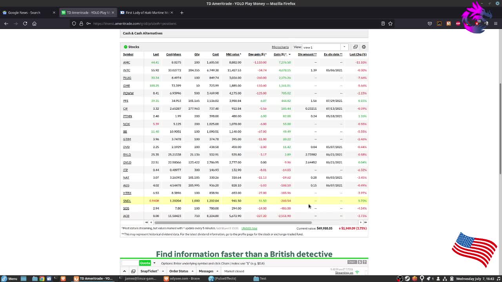Screen dimensions: 502x282
Task: Close the Google News - Search tab
Action: click(54, 13)
